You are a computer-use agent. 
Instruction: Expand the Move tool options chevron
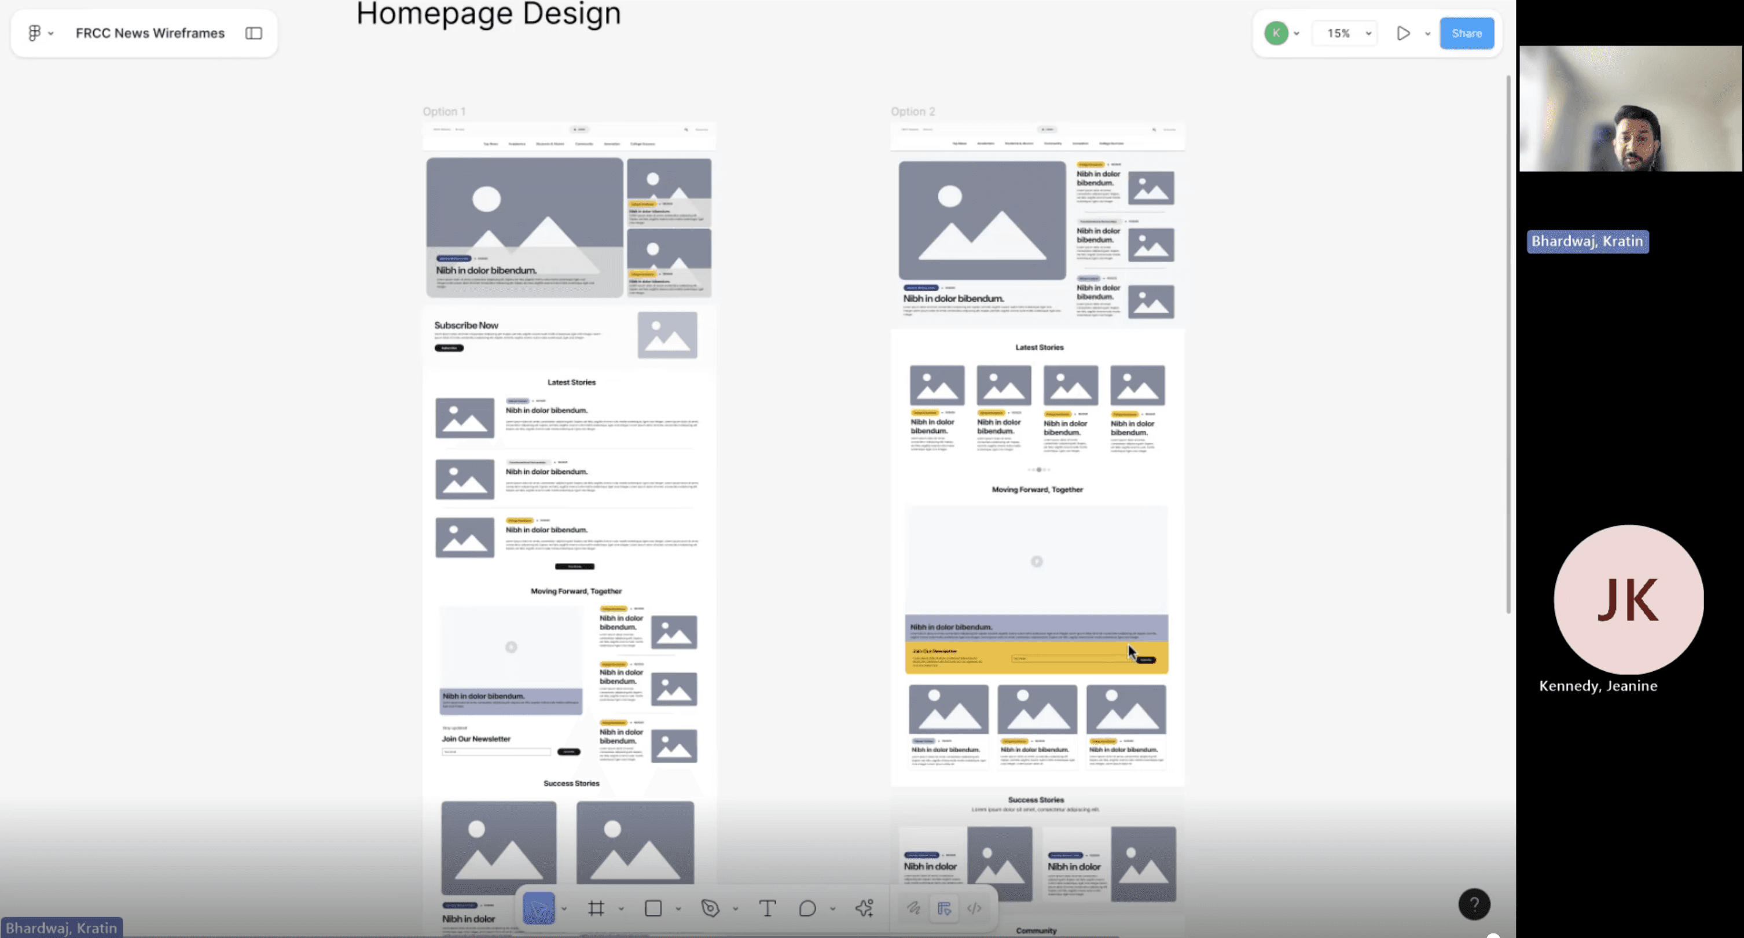564,909
